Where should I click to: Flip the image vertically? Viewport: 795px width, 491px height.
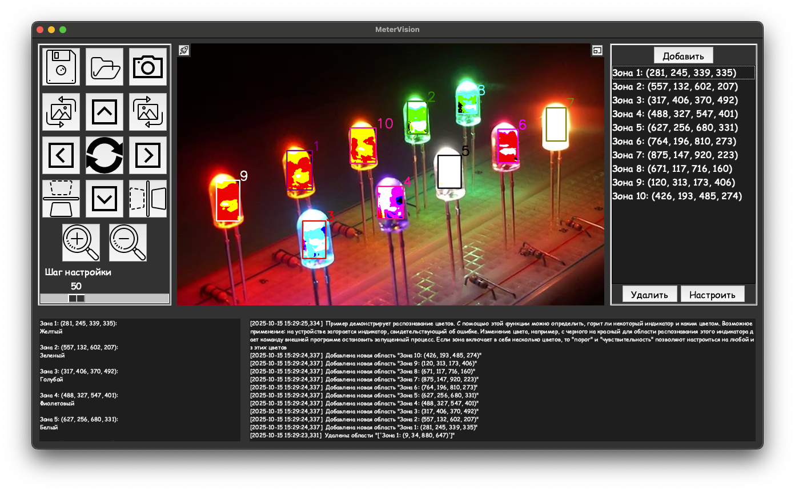point(61,199)
